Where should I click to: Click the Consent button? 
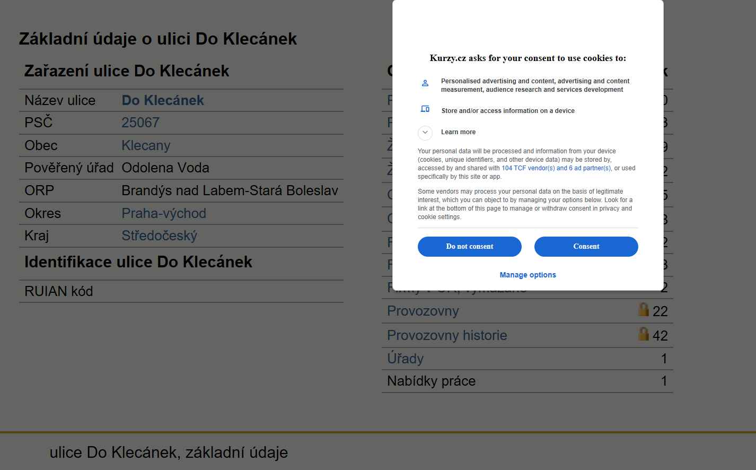click(586, 247)
